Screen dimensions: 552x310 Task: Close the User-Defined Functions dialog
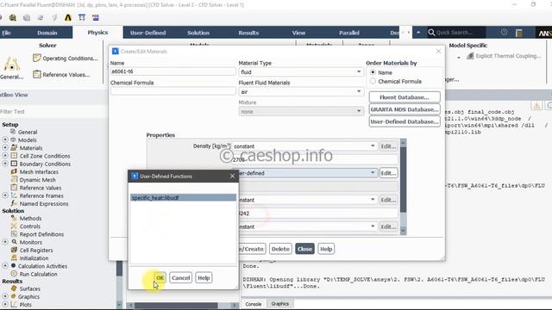(x=232, y=176)
